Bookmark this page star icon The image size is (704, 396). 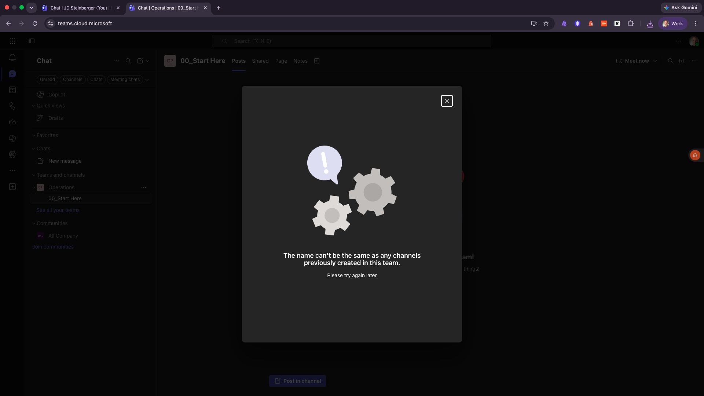pos(546,23)
